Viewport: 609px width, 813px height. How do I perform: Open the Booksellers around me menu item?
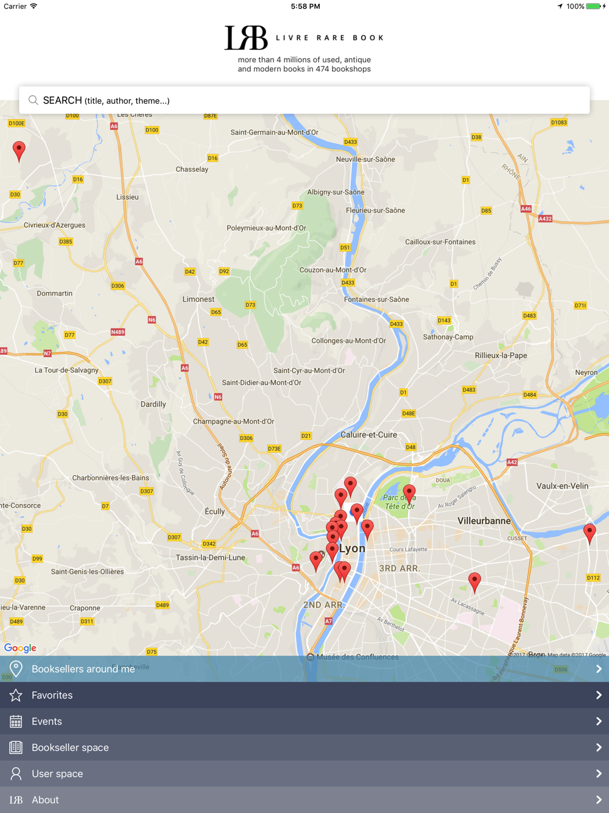304,669
